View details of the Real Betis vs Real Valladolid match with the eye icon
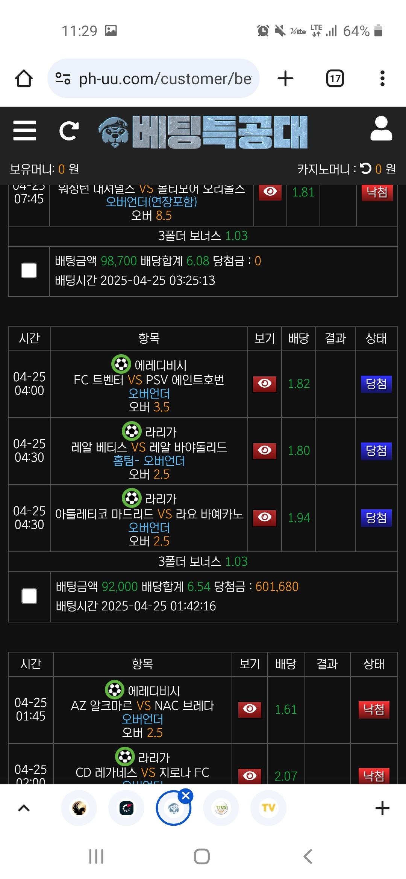The width and height of the screenshot is (406, 879). (x=265, y=450)
